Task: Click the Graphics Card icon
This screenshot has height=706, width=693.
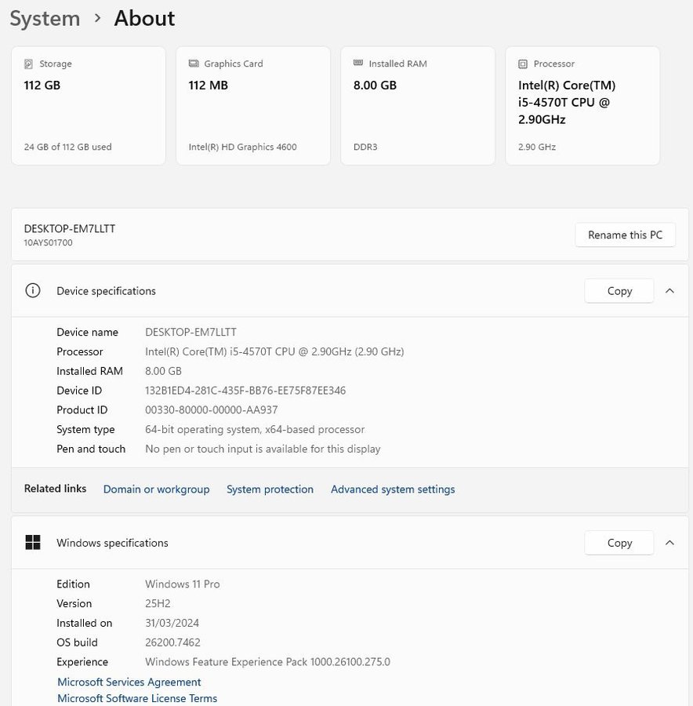Action: point(194,64)
